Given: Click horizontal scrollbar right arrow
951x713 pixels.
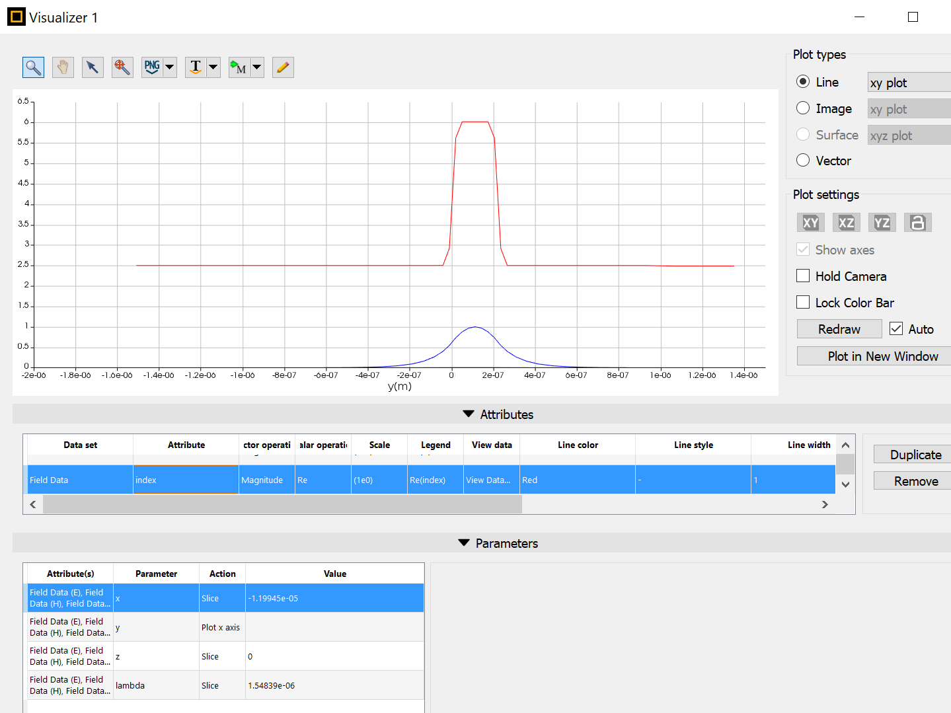Looking at the screenshot, I should pyautogui.click(x=825, y=504).
